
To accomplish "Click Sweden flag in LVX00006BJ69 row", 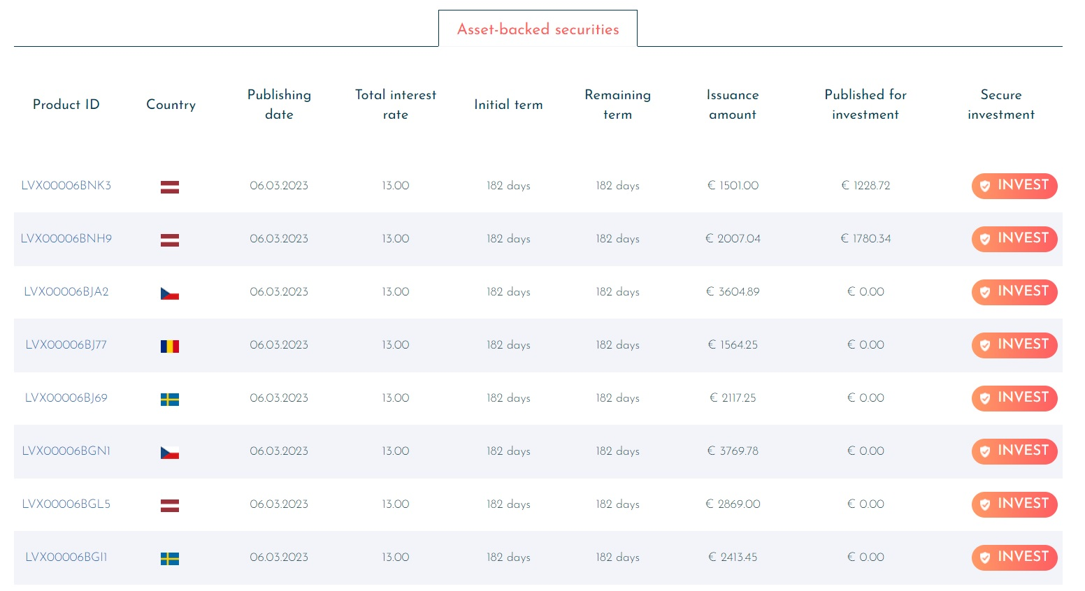I will (x=170, y=399).
